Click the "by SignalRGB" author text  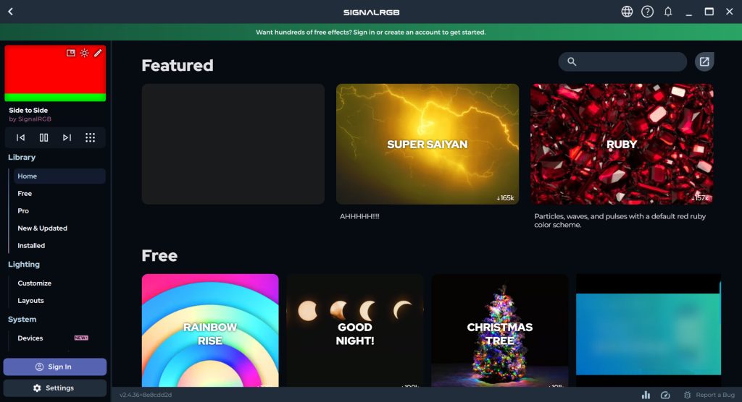click(x=30, y=119)
